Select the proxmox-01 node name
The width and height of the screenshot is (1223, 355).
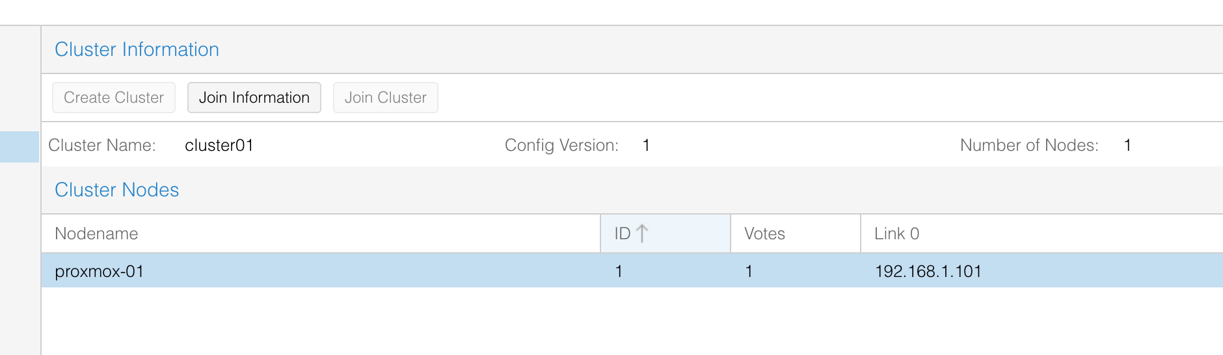[99, 271]
